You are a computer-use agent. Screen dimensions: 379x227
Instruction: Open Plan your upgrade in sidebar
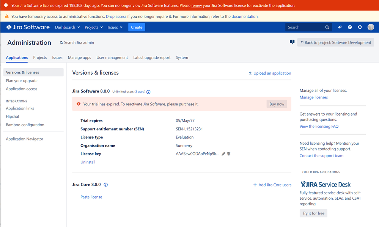[22, 81]
